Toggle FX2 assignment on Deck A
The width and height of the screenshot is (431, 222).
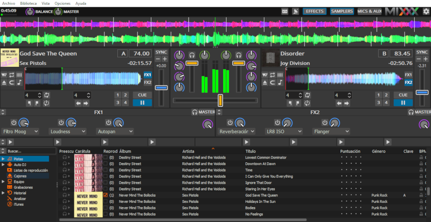147,83
